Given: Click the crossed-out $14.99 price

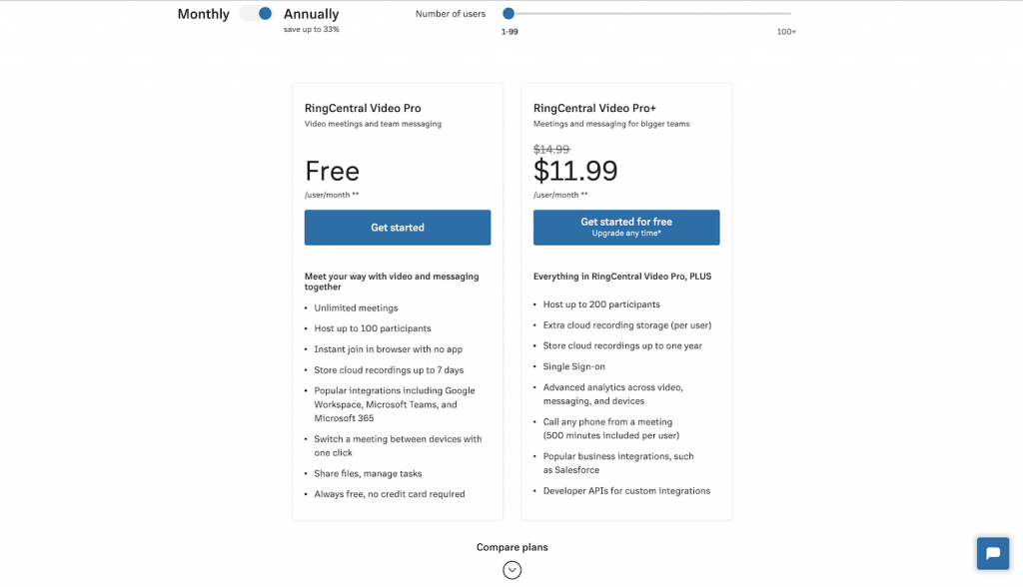Looking at the screenshot, I should pos(550,148).
